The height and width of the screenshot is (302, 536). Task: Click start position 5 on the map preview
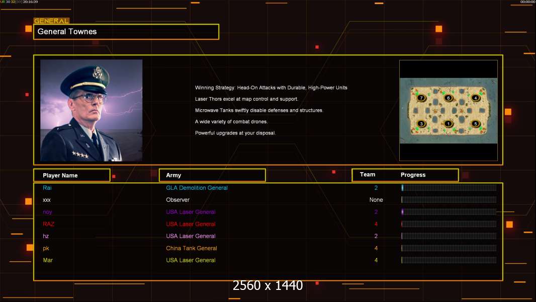[475, 124]
